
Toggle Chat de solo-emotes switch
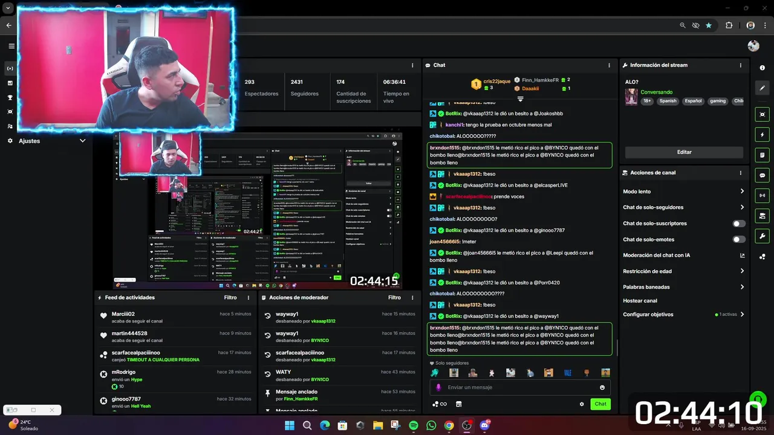[738, 239]
